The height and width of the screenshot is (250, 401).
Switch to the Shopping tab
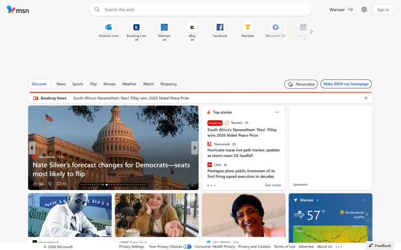pos(168,84)
